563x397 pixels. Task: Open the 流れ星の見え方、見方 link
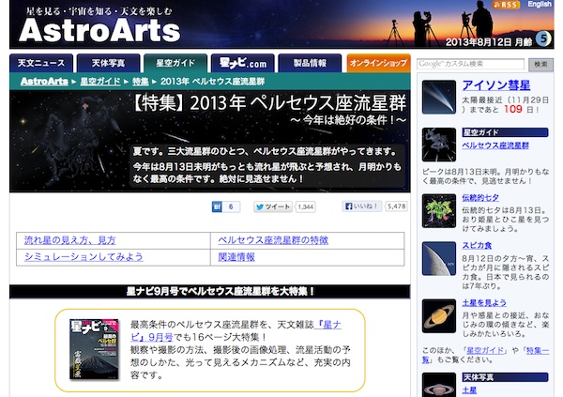pos(69,240)
